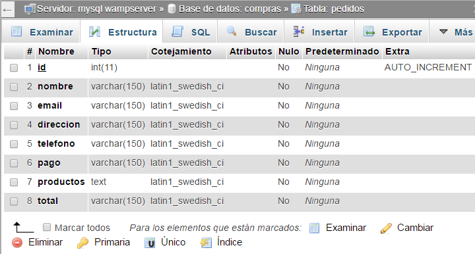Check the box for the email column
This screenshot has width=475, height=254.
14,106
